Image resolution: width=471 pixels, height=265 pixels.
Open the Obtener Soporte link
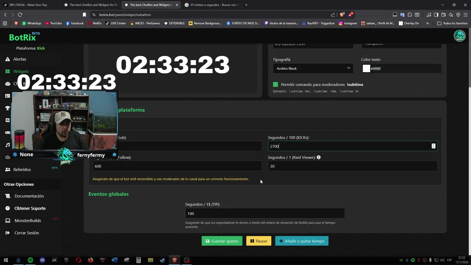point(30,208)
